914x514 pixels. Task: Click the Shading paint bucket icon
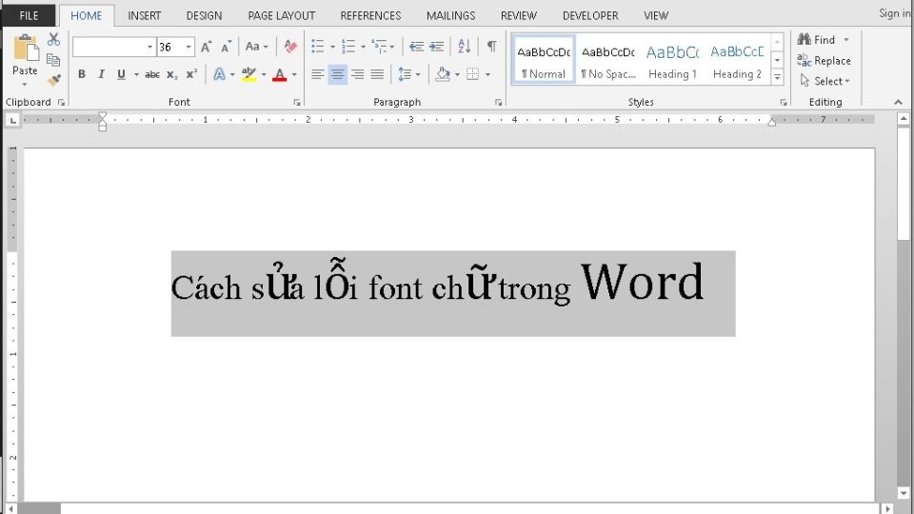443,74
